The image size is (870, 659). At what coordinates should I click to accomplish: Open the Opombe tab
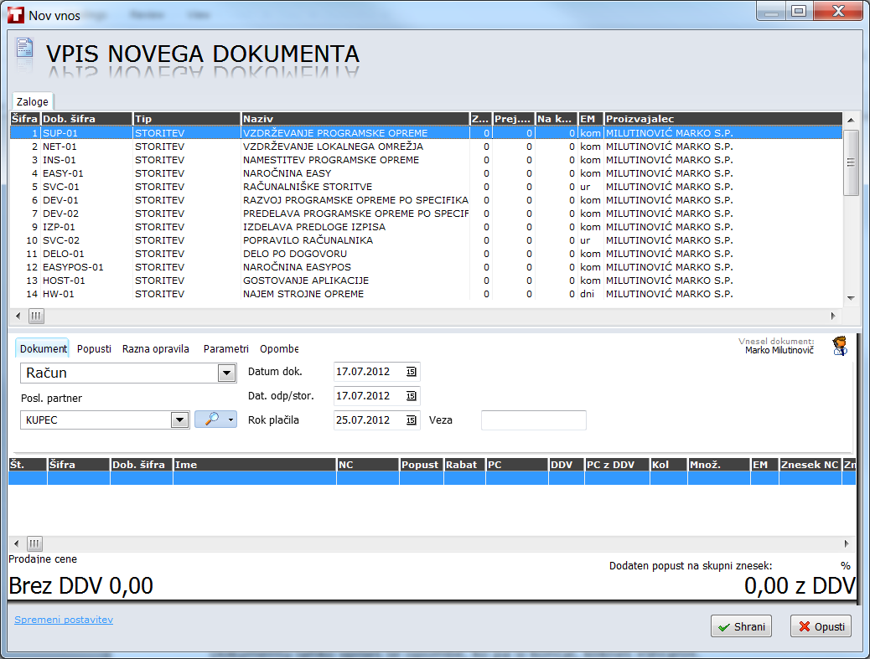tap(279, 348)
